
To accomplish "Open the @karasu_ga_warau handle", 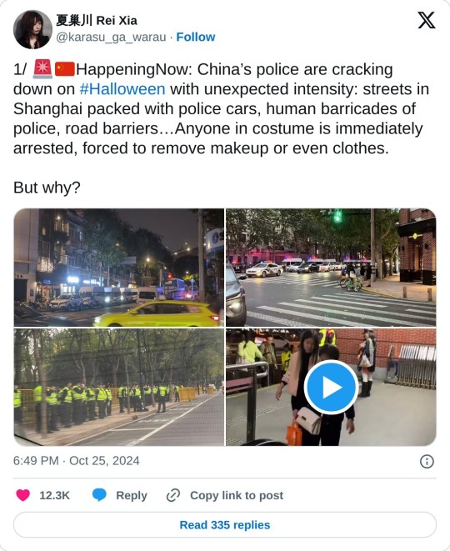I will [111, 37].
